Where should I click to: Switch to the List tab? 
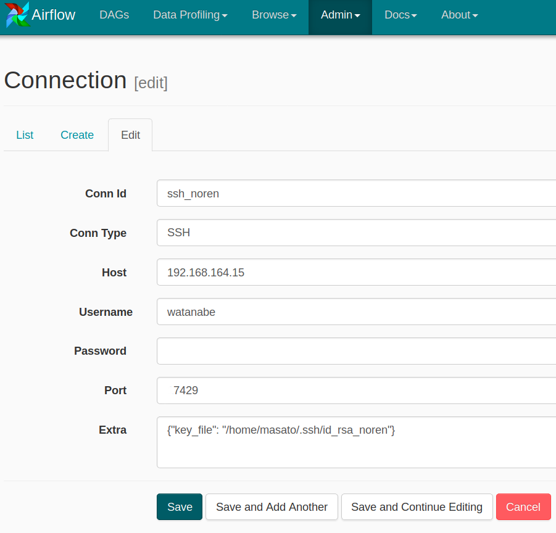coord(25,134)
